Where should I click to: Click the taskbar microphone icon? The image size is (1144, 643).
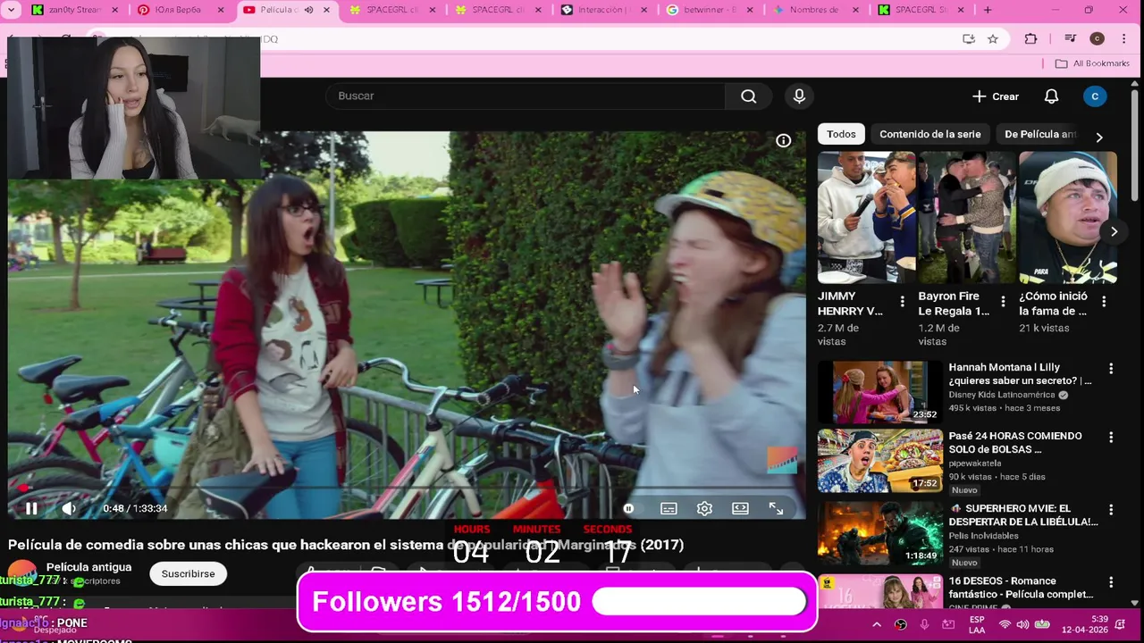coord(924,624)
